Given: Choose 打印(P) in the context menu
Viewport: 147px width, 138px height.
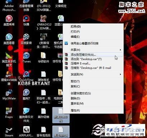Looking at the screenshot, I should tap(93, 32).
